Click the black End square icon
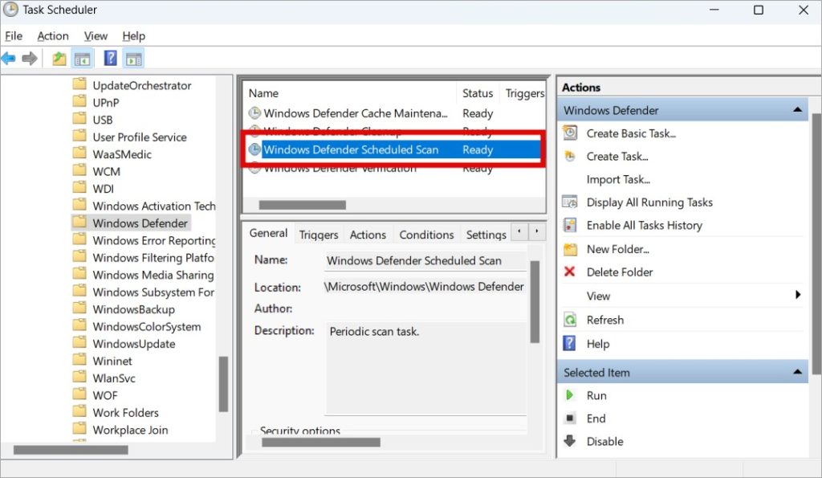The height and width of the screenshot is (478, 822). [569, 419]
